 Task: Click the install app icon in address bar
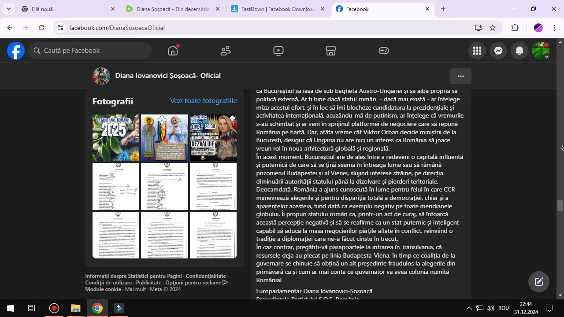[479, 28]
